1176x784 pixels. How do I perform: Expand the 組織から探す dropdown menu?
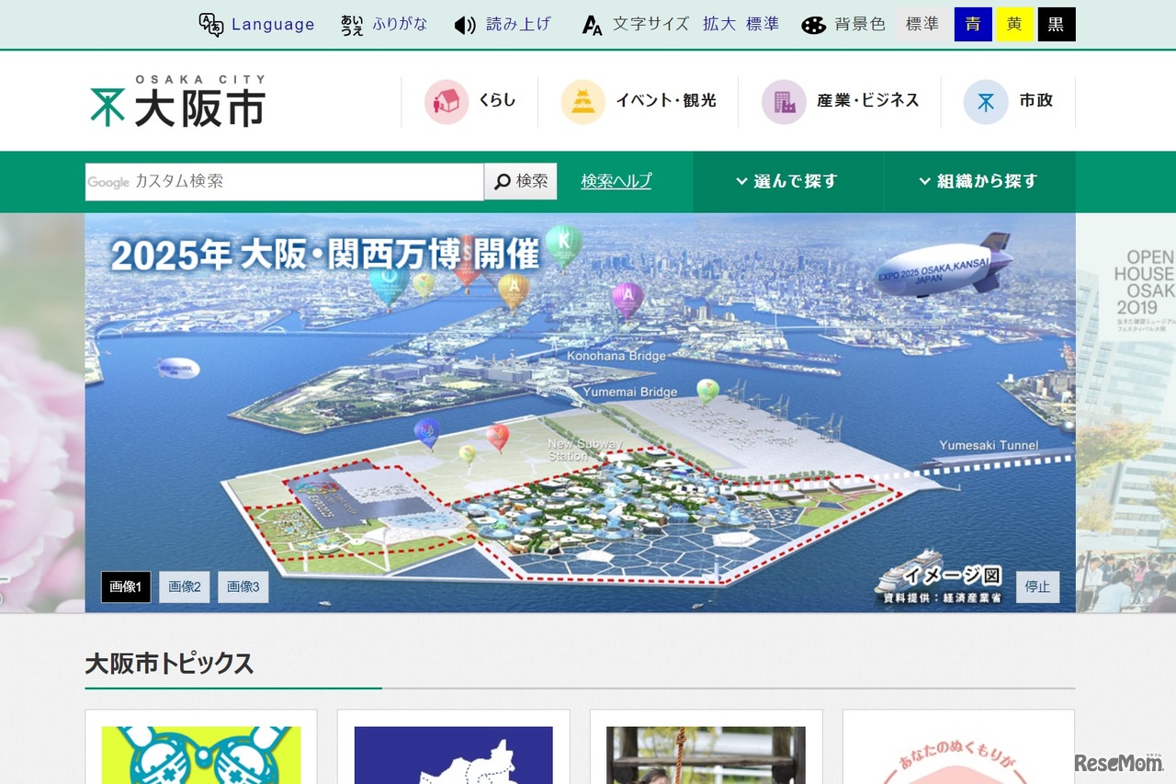(977, 181)
